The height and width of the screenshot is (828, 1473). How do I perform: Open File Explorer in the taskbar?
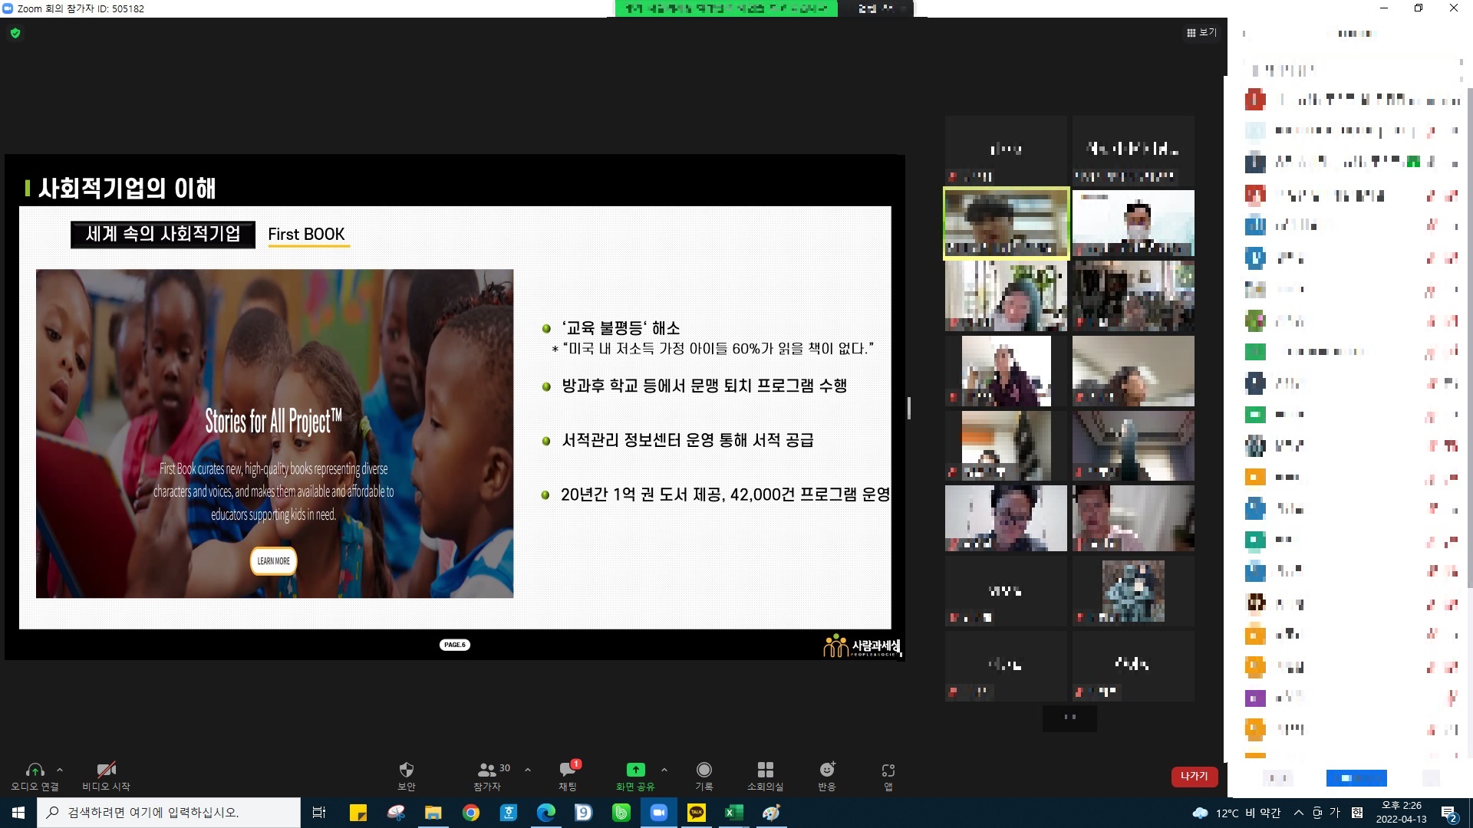(433, 813)
